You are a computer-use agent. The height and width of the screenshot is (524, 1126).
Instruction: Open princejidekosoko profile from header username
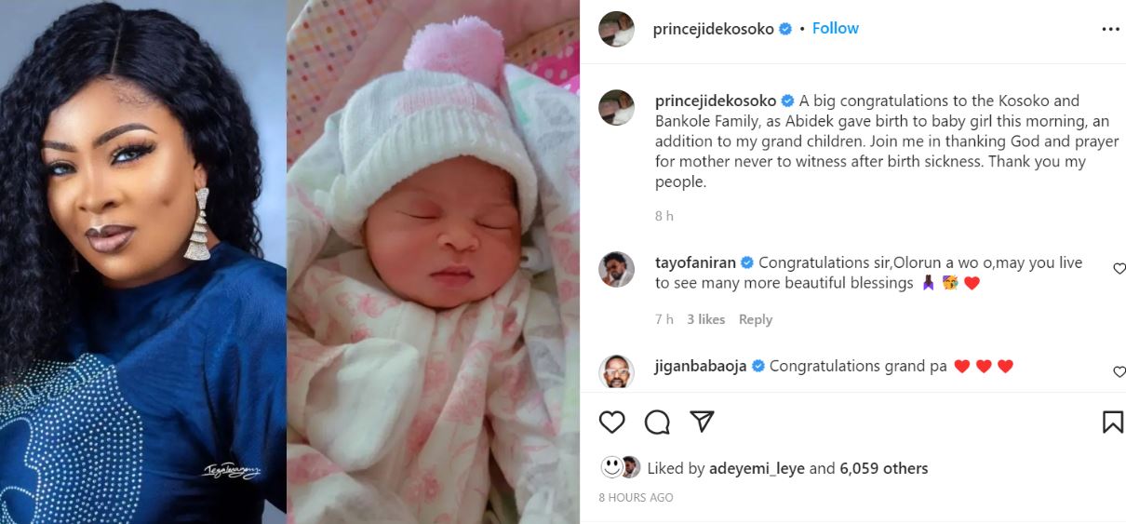click(714, 29)
